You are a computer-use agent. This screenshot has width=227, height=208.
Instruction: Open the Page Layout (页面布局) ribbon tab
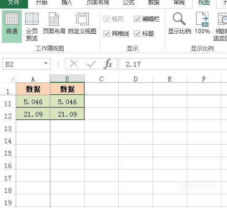[98, 2]
